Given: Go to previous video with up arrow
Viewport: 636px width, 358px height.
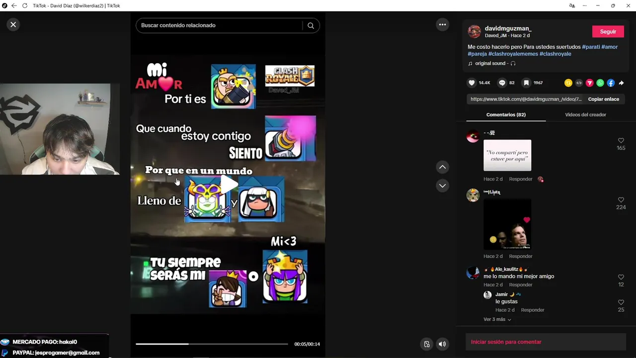Looking at the screenshot, I should coord(442,167).
